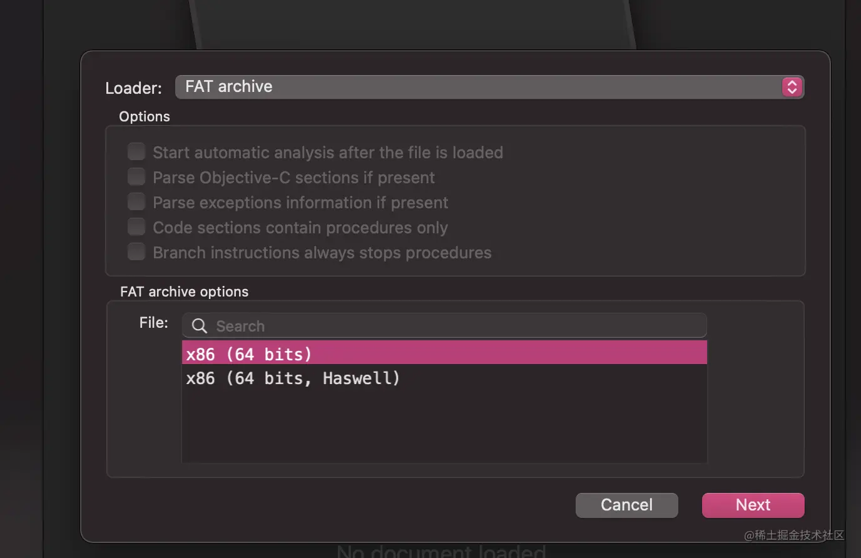Toggle Parse Objective-C sections if present

(x=136, y=177)
